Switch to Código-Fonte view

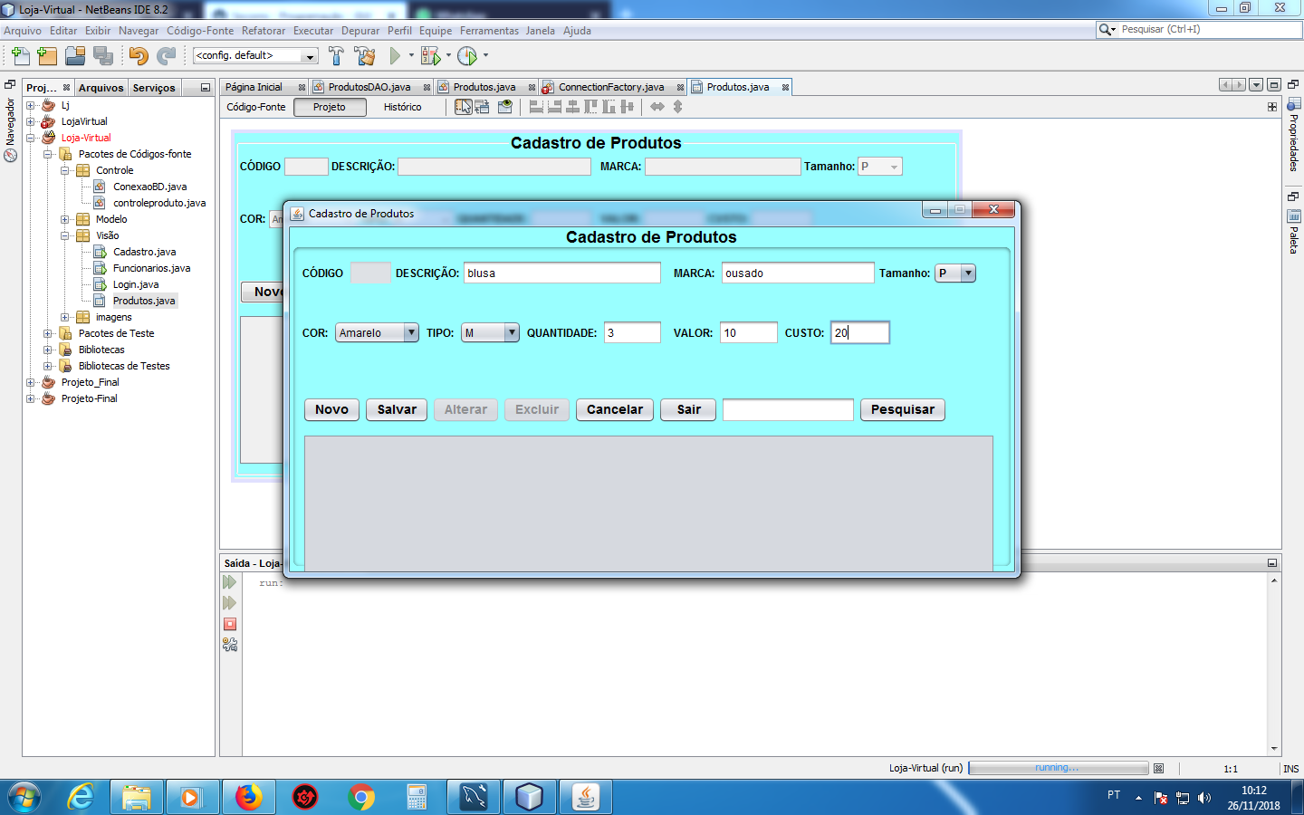(256, 107)
